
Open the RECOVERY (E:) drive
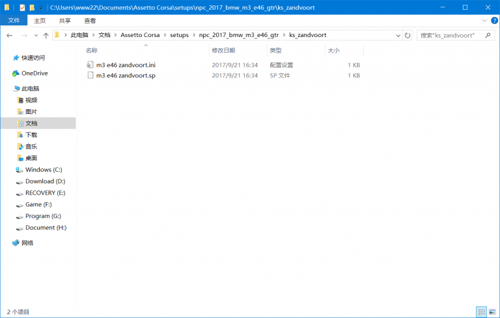pyautogui.click(x=46, y=192)
